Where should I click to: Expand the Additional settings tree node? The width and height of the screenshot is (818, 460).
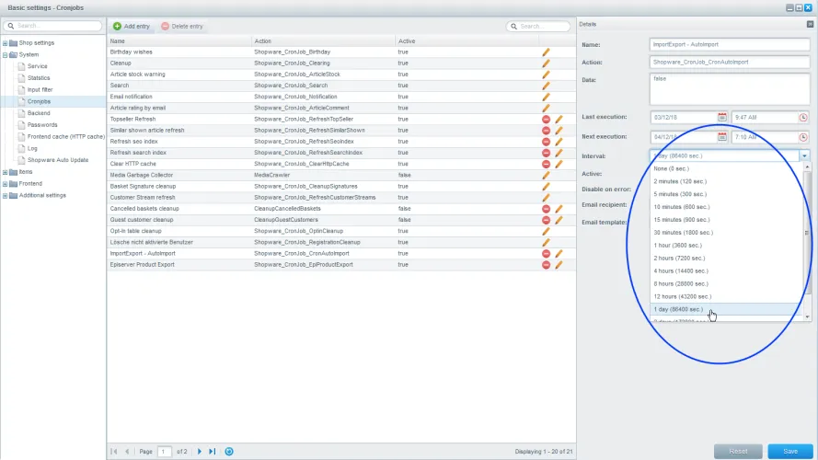click(6, 196)
